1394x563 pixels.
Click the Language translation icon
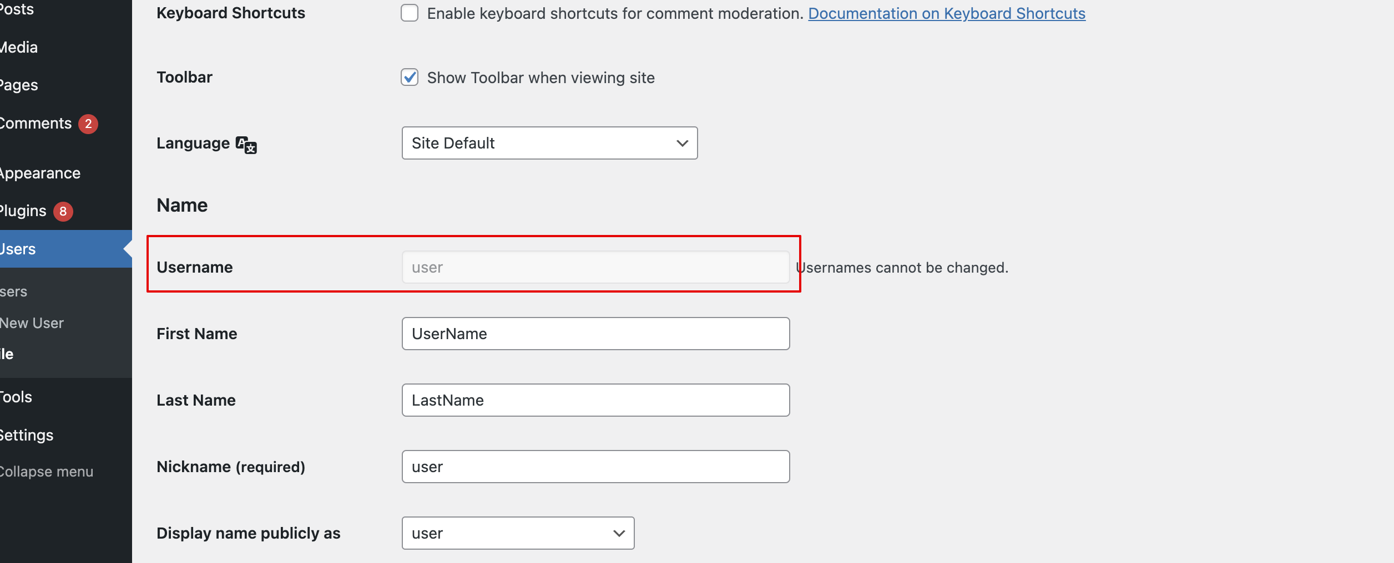pyautogui.click(x=246, y=145)
